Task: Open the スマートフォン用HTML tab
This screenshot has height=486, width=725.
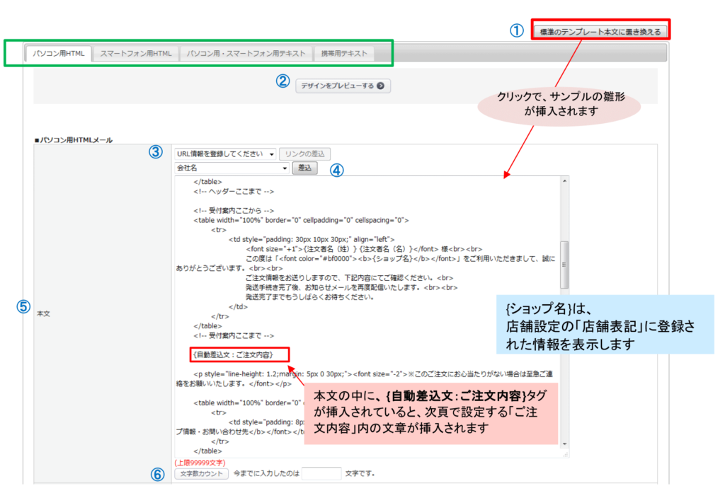Action: click(135, 53)
